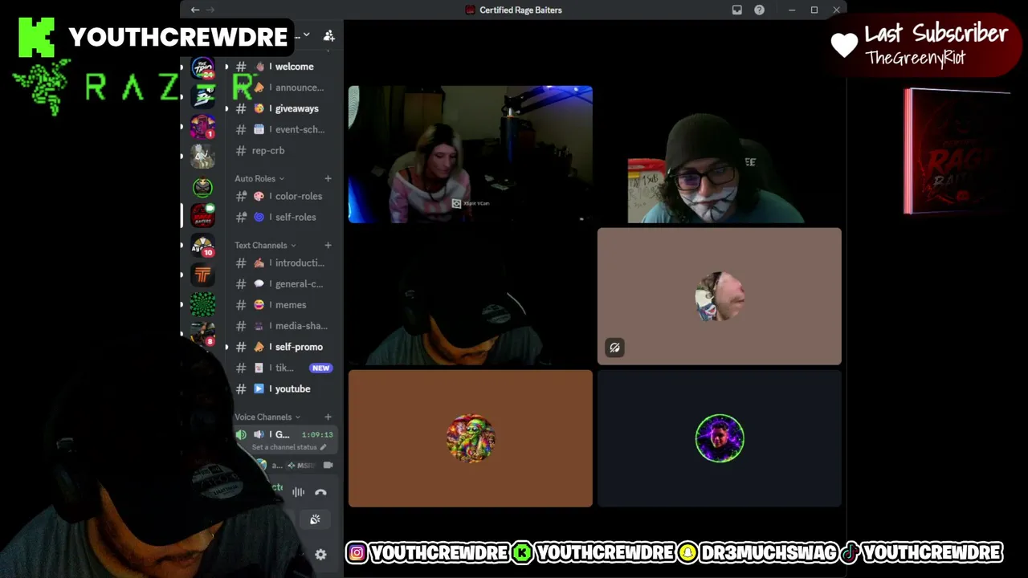1028x578 pixels.
Task: Open the Trio server with 24 badge
Action: coord(203,67)
